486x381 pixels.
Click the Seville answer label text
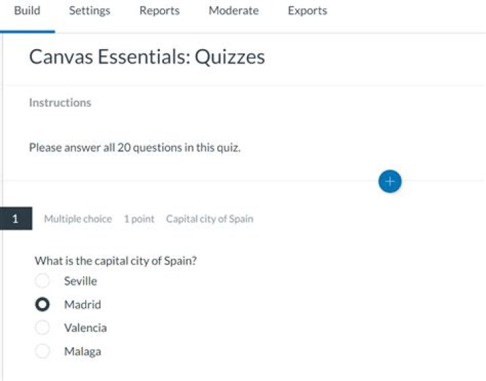click(x=80, y=281)
